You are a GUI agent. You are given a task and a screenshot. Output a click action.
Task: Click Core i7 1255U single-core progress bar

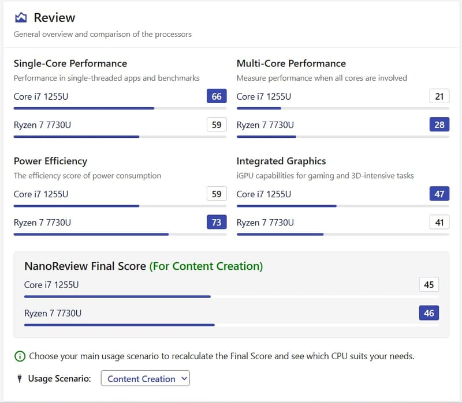[84, 108]
